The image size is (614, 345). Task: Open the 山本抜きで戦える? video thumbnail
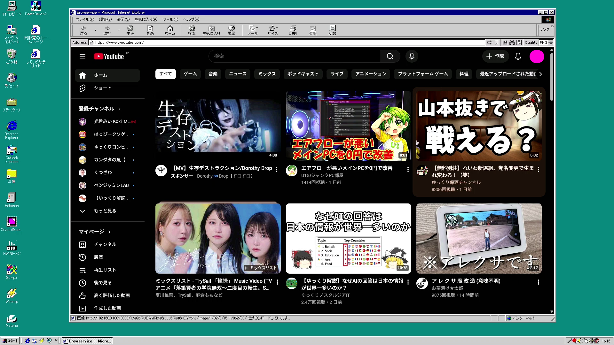point(479,126)
